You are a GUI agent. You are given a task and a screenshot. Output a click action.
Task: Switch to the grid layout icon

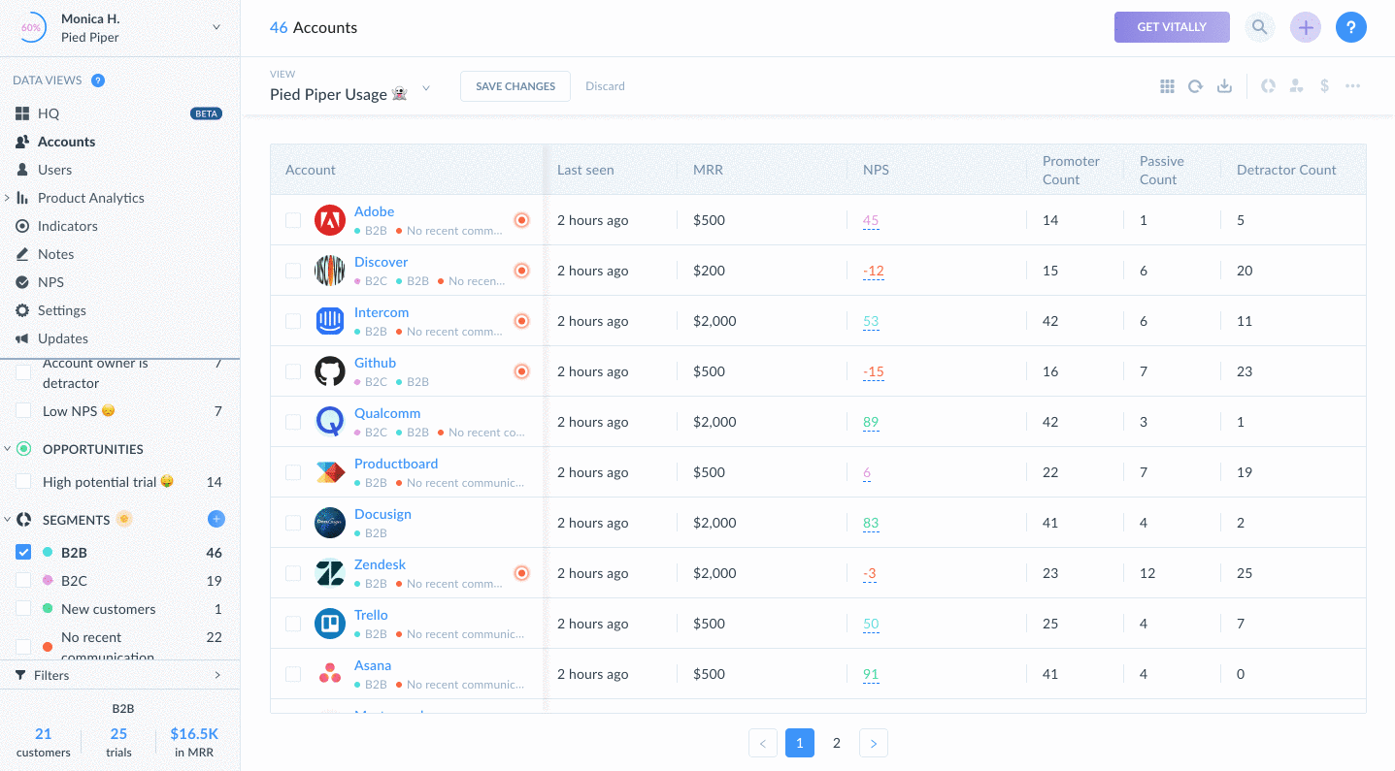click(x=1167, y=86)
